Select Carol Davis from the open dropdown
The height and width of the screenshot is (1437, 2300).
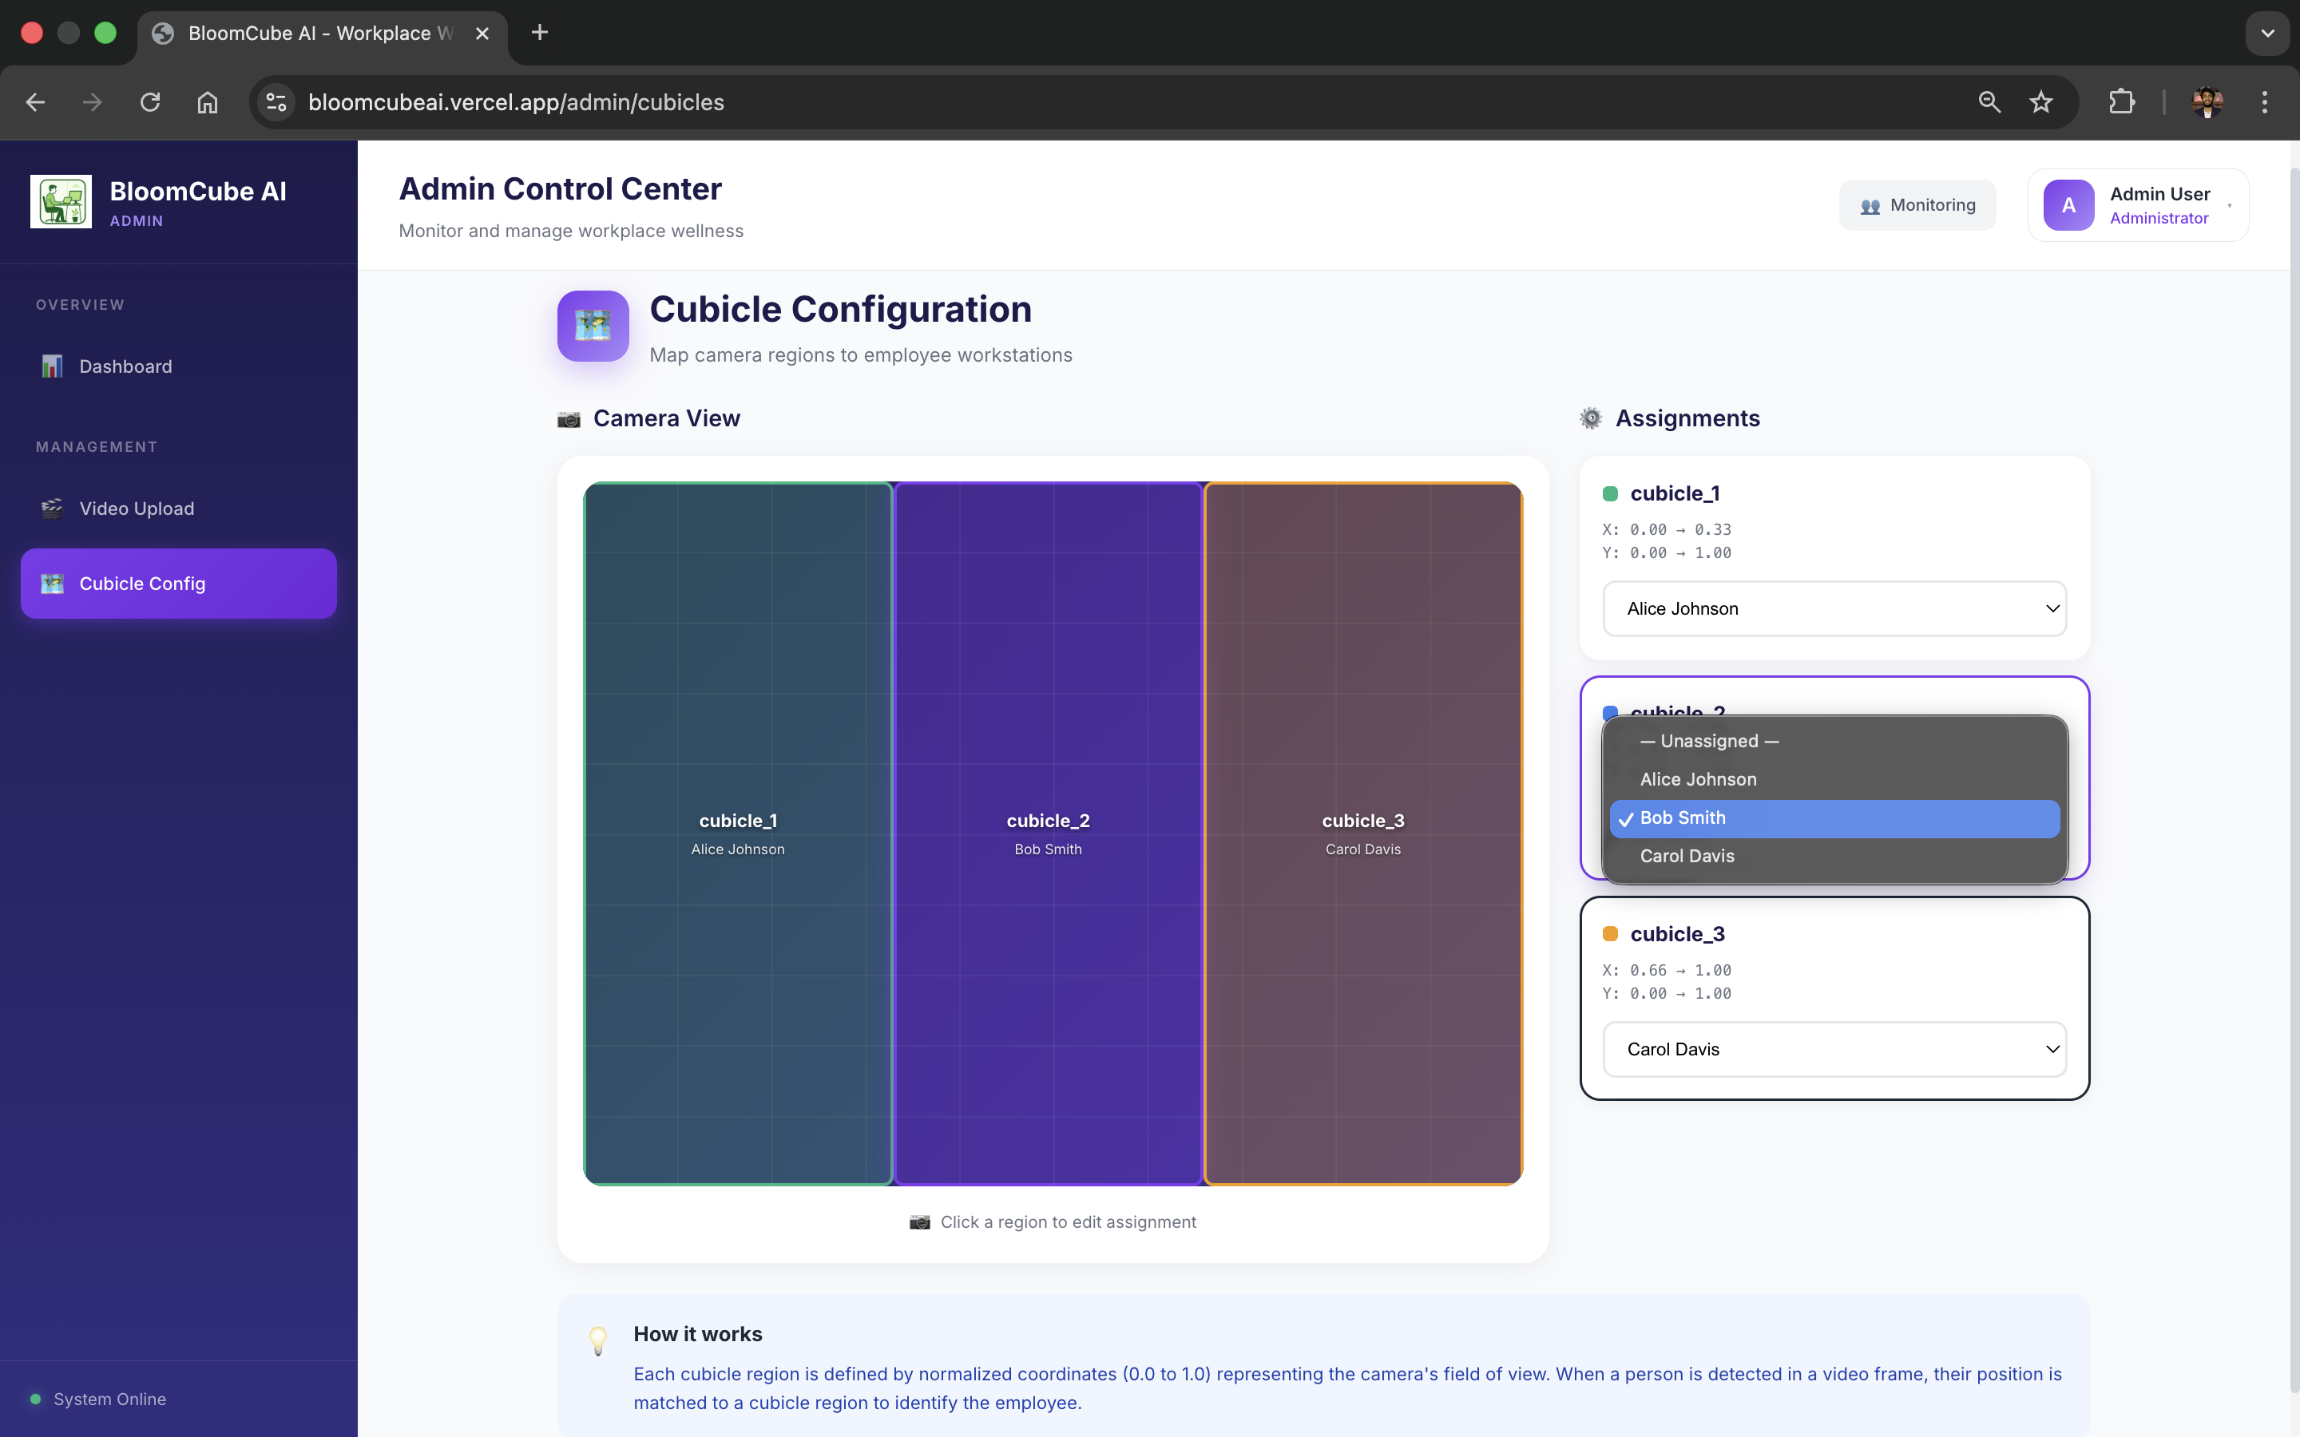[1687, 857]
